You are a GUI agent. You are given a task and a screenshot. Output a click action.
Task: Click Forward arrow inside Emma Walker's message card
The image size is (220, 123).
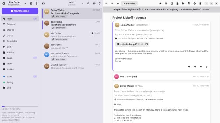[201, 67]
